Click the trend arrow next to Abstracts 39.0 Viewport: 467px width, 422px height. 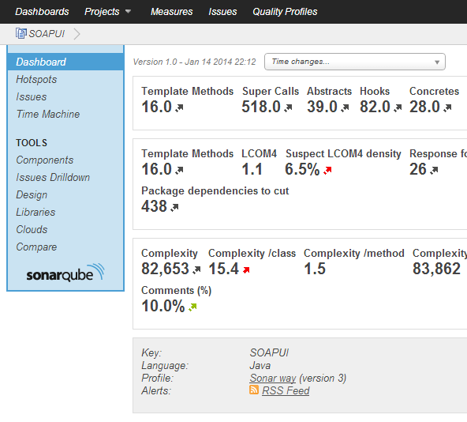point(345,107)
